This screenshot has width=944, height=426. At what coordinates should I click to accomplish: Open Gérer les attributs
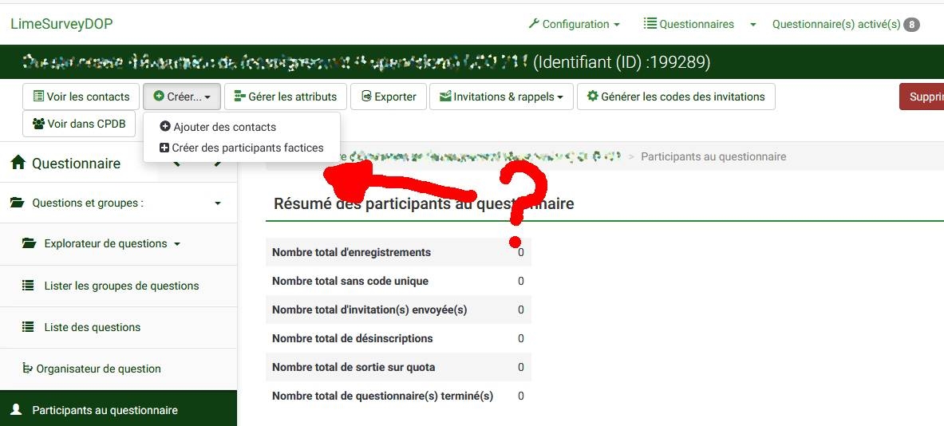pos(286,97)
